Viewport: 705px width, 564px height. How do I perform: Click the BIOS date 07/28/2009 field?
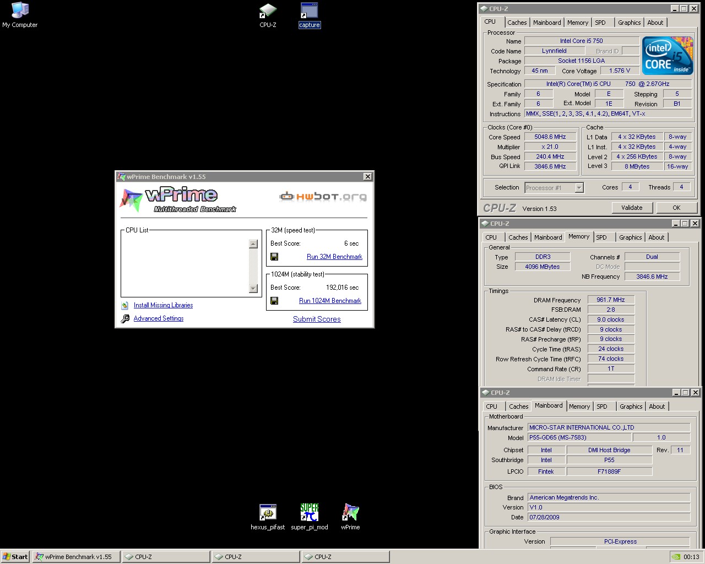609,517
